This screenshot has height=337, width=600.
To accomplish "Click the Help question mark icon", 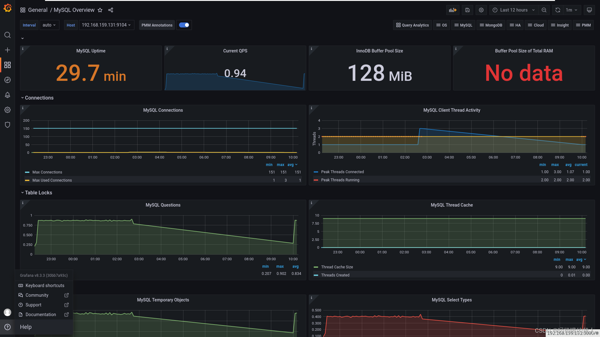I will point(7,327).
